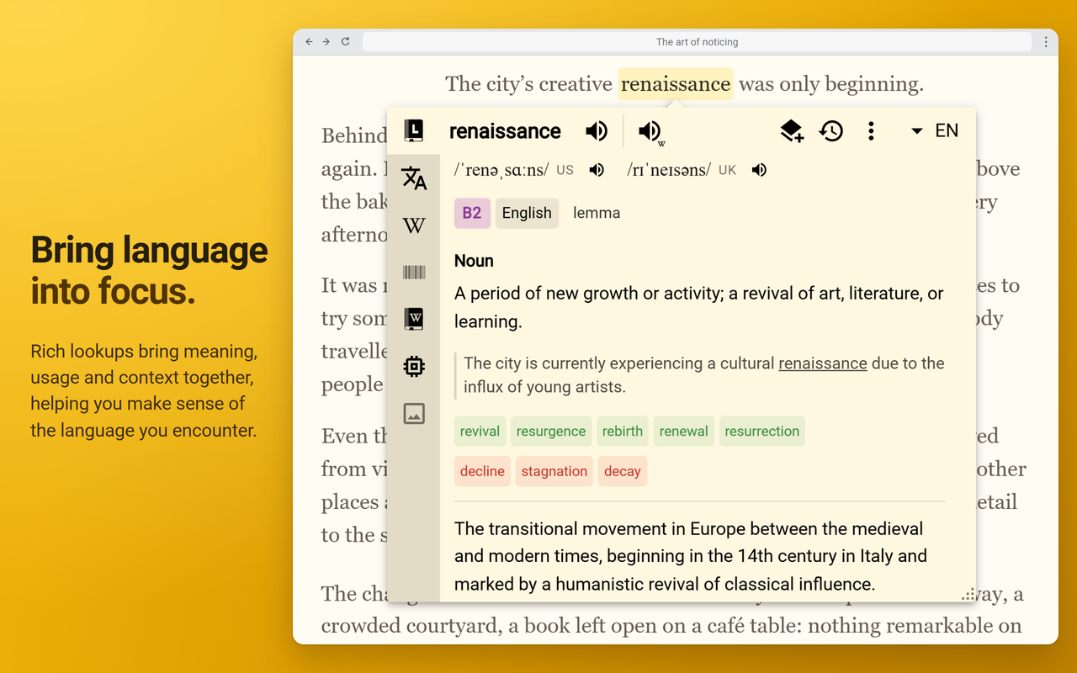Open the dictionary tab in popup sidebar
This screenshot has width=1077, height=673.
click(x=413, y=130)
